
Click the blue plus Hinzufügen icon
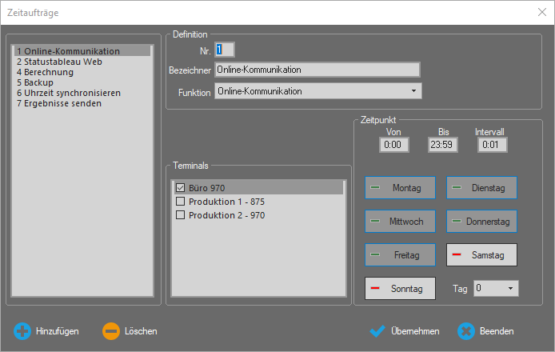(x=22, y=330)
